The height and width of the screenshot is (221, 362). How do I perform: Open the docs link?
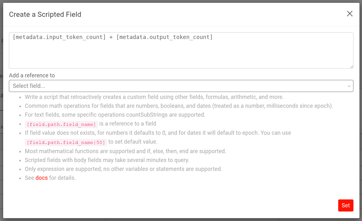pos(42,178)
